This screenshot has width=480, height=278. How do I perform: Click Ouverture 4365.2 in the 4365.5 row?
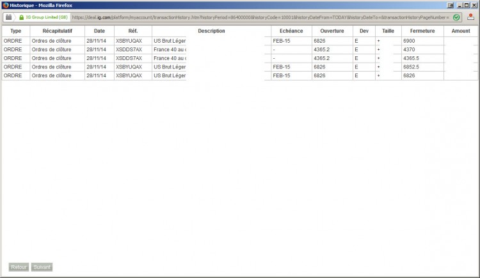321,58
